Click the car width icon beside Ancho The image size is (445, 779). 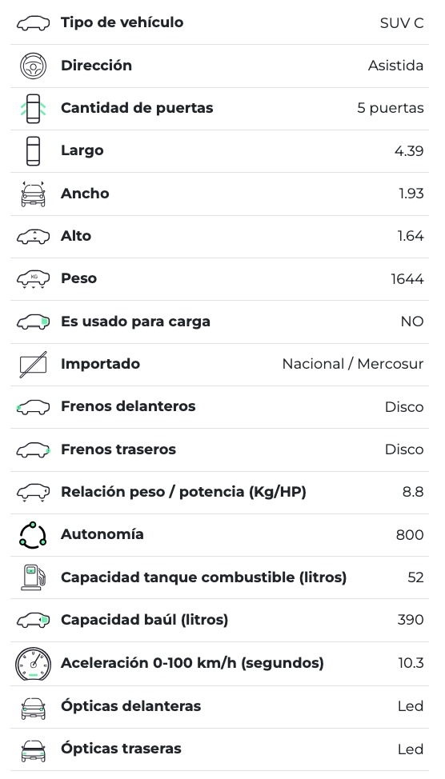34,194
